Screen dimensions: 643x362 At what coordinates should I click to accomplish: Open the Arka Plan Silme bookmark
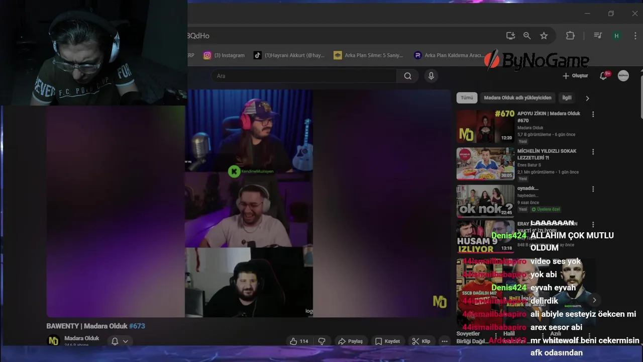pyautogui.click(x=368, y=55)
